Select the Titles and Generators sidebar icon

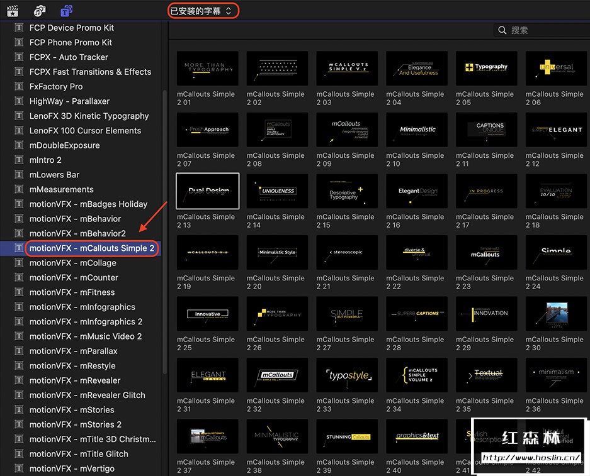67,11
